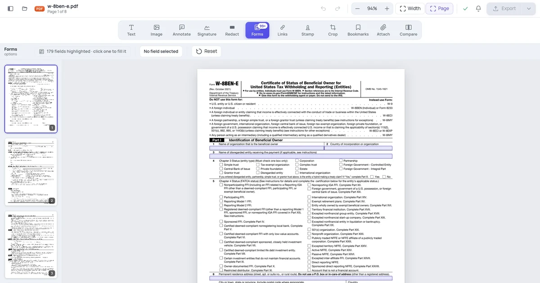Screen dimensions: 540x283
Task: Zoom in with the plus button
Action: click(387, 9)
